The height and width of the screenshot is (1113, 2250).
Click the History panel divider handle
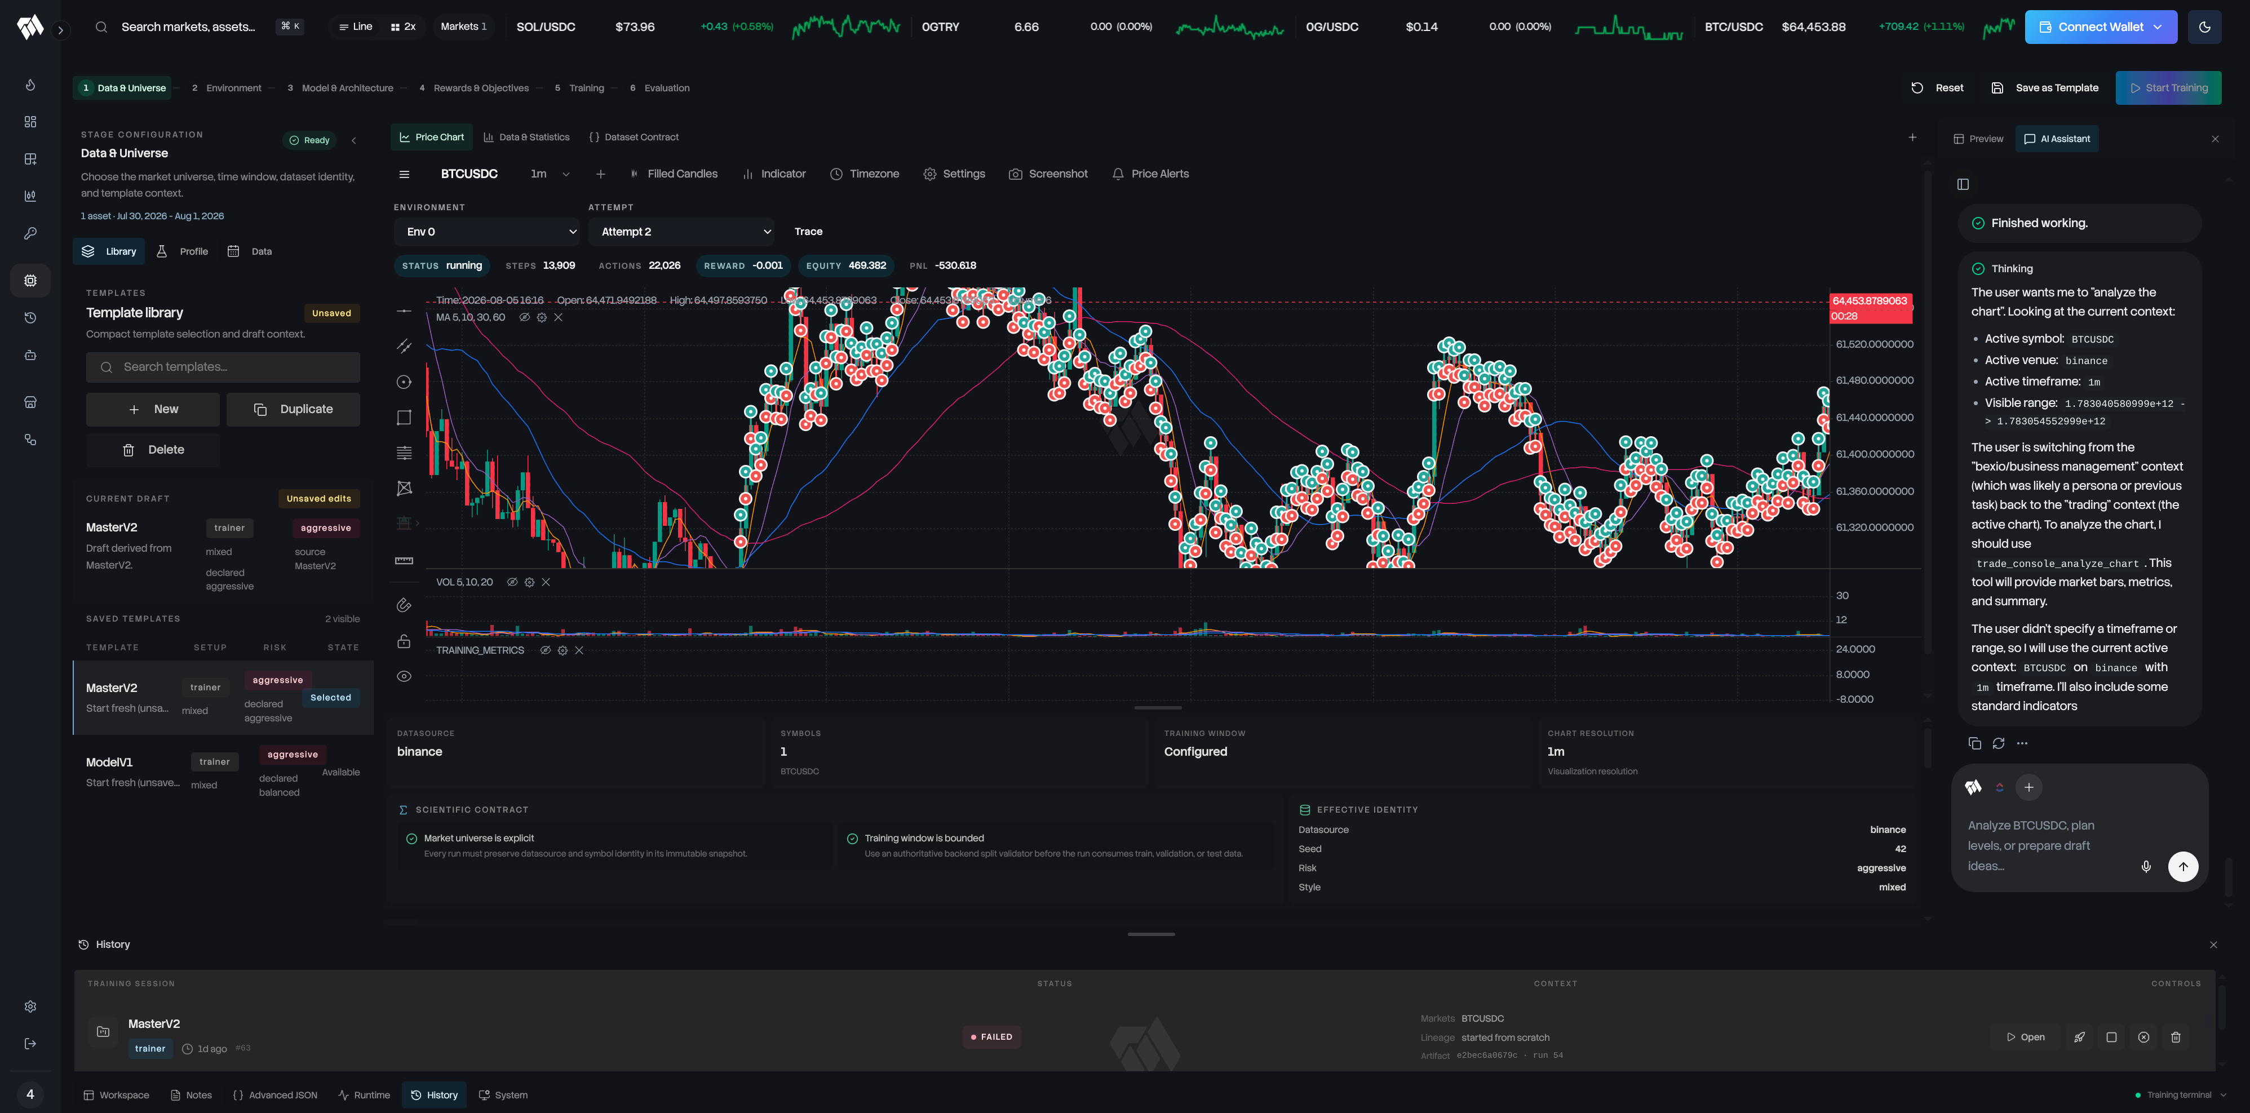1150,934
